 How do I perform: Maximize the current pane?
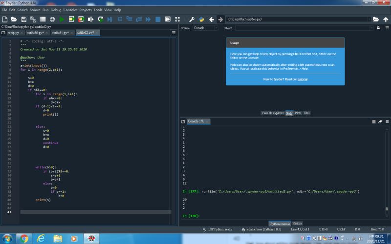(168, 19)
